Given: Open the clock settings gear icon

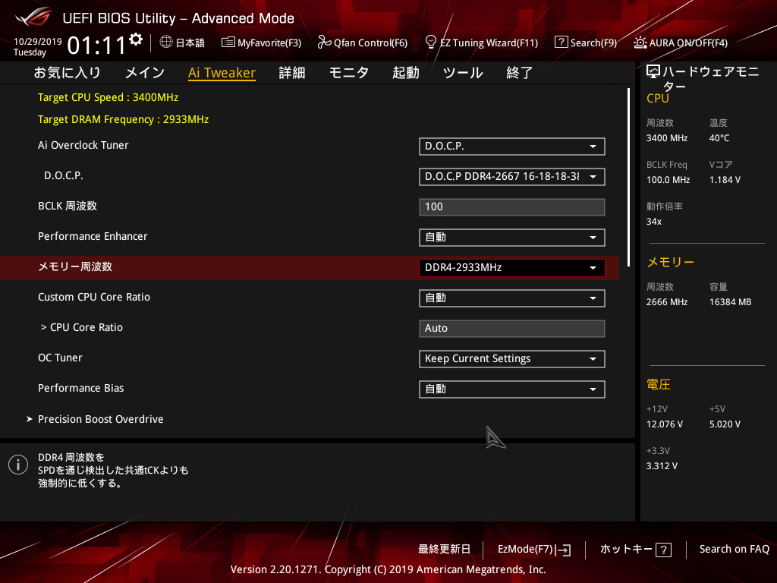Looking at the screenshot, I should (x=136, y=39).
